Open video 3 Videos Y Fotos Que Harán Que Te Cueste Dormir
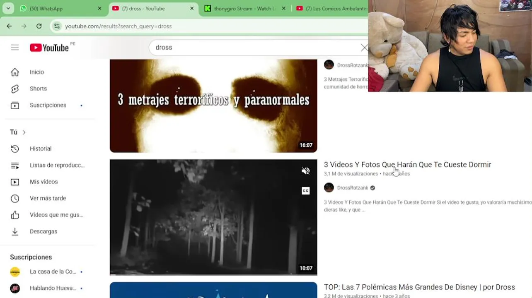This screenshot has width=532, height=298. click(407, 165)
